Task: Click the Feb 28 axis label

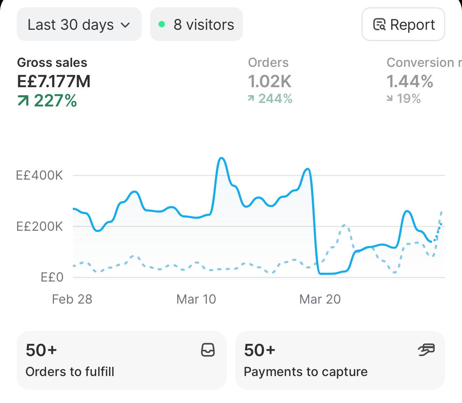Action: (x=72, y=299)
